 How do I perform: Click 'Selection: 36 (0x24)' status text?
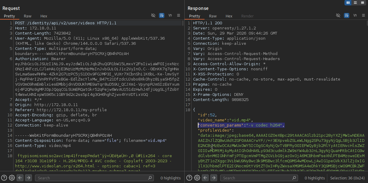pyautogui.click(x=347, y=178)
